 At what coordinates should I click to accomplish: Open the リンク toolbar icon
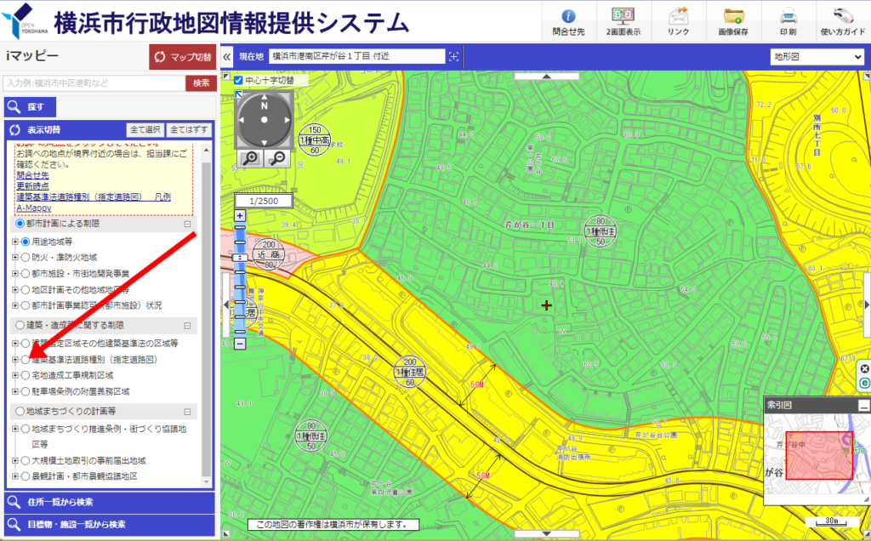(678, 21)
